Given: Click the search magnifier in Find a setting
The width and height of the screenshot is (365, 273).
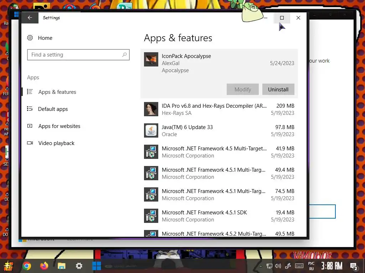Looking at the screenshot, I should [124, 54].
